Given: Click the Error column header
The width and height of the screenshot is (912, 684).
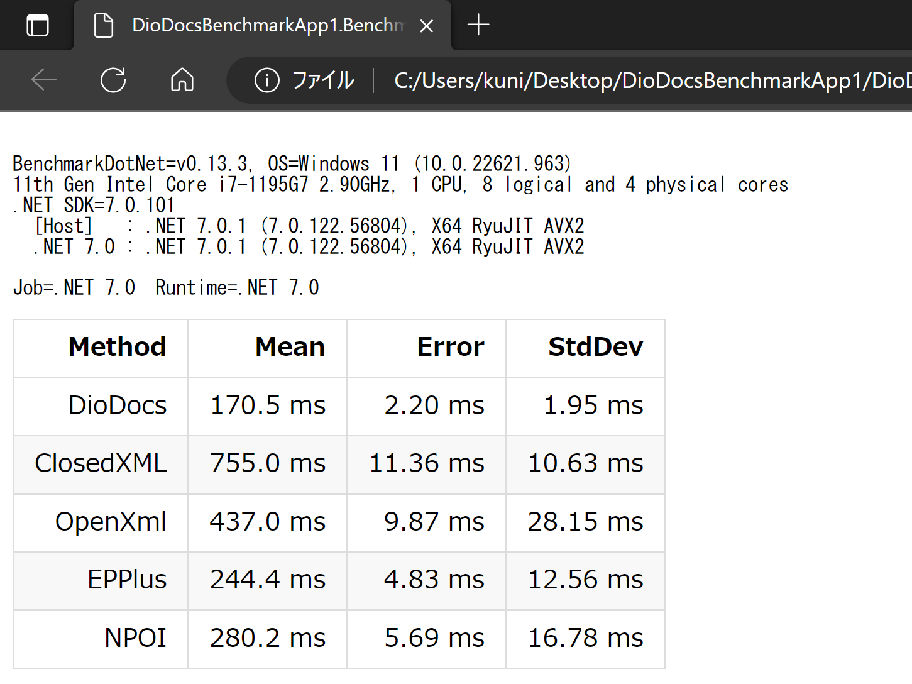Looking at the screenshot, I should [451, 347].
